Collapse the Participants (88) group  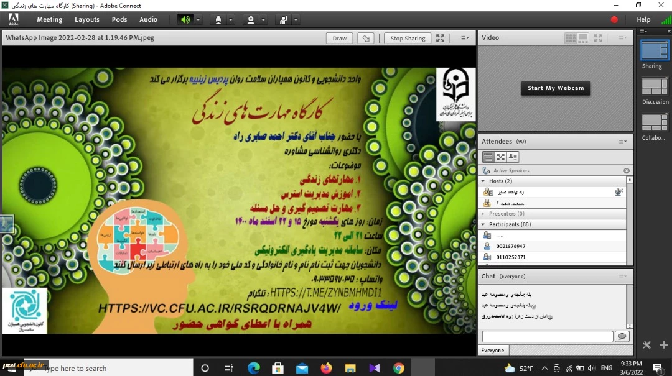[x=484, y=224]
